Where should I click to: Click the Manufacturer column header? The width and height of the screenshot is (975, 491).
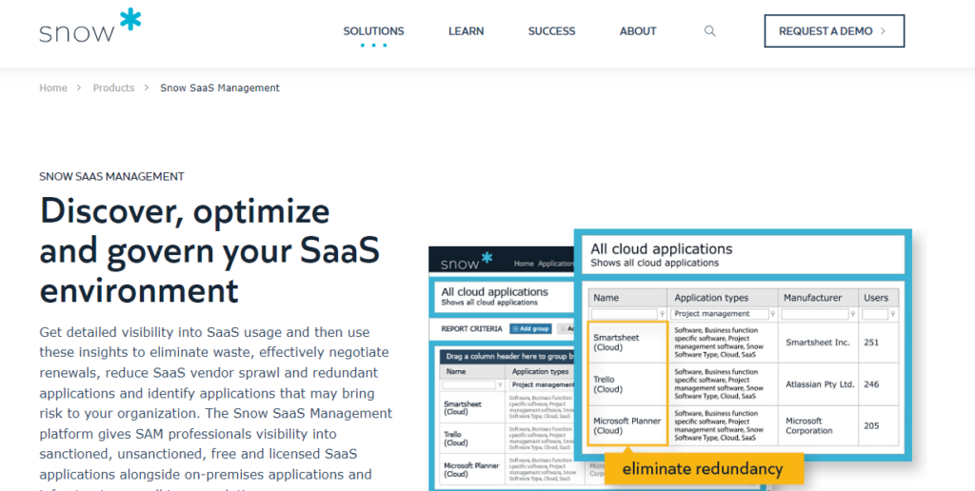[x=818, y=298]
